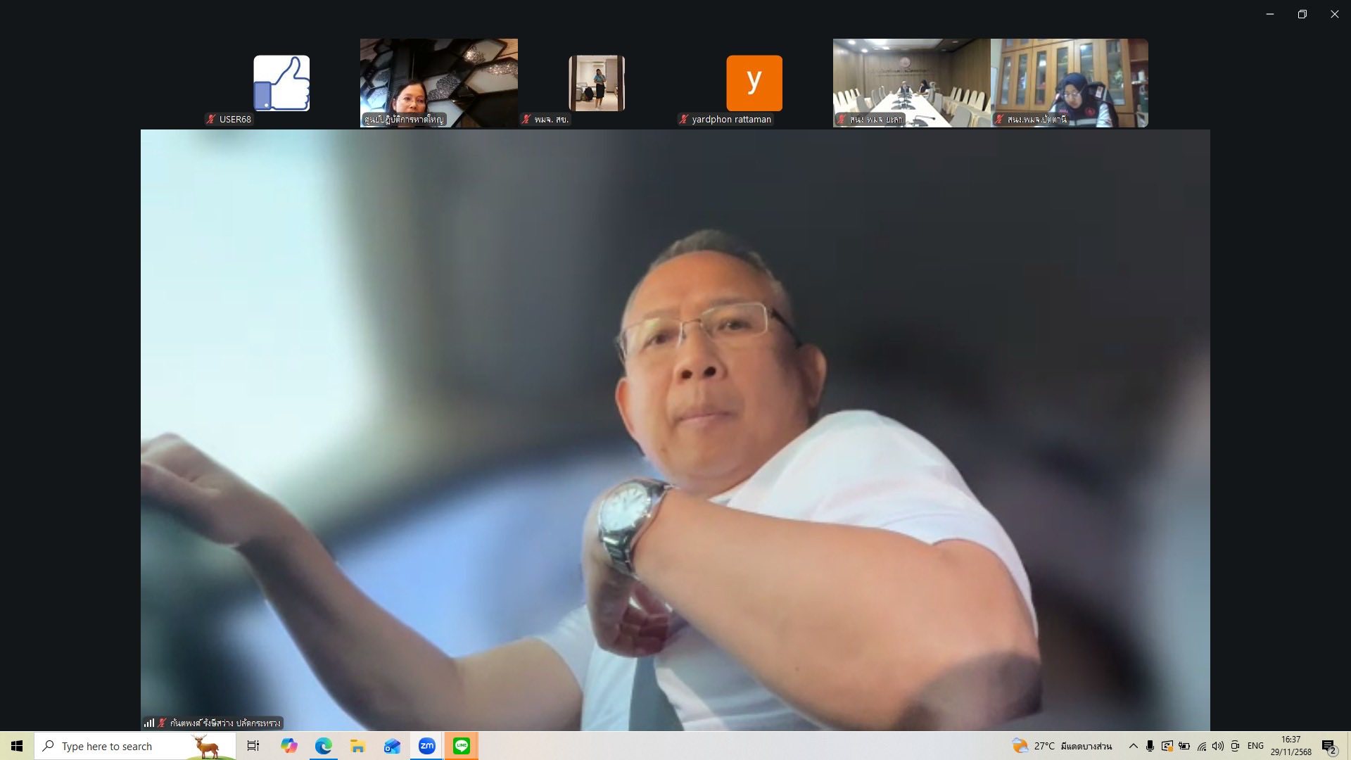
Task: Open the Windows Start menu
Action: [x=17, y=746]
